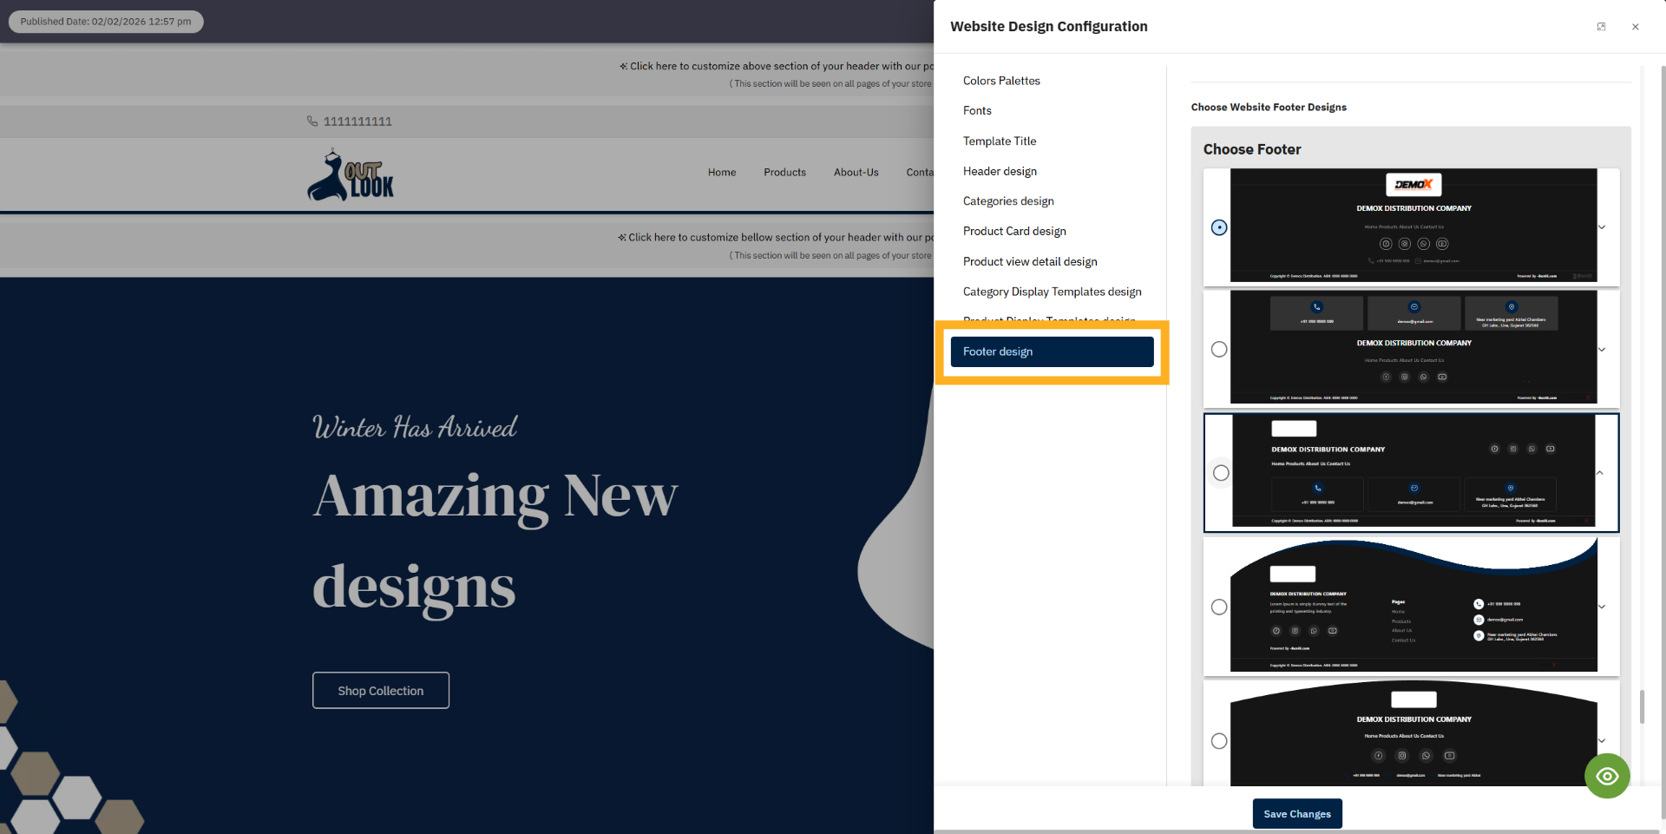Click the OUT LOOK store logo
This screenshot has width=1666, height=834.
tap(350, 174)
